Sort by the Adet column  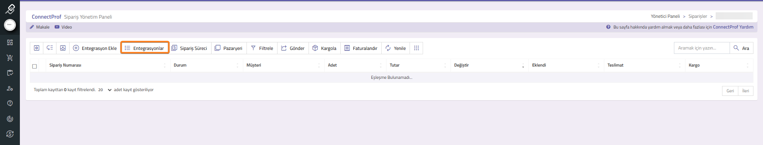[355, 65]
